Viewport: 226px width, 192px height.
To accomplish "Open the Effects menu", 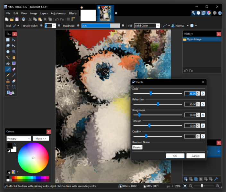I will [73, 13].
